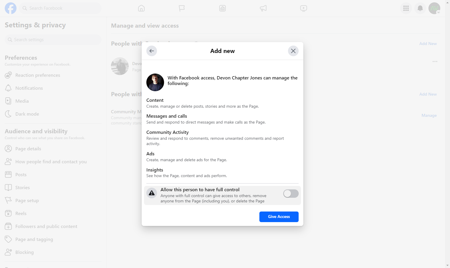The height and width of the screenshot is (268, 450).
Task: Open How people find and contact you
Action: click(x=53, y=162)
